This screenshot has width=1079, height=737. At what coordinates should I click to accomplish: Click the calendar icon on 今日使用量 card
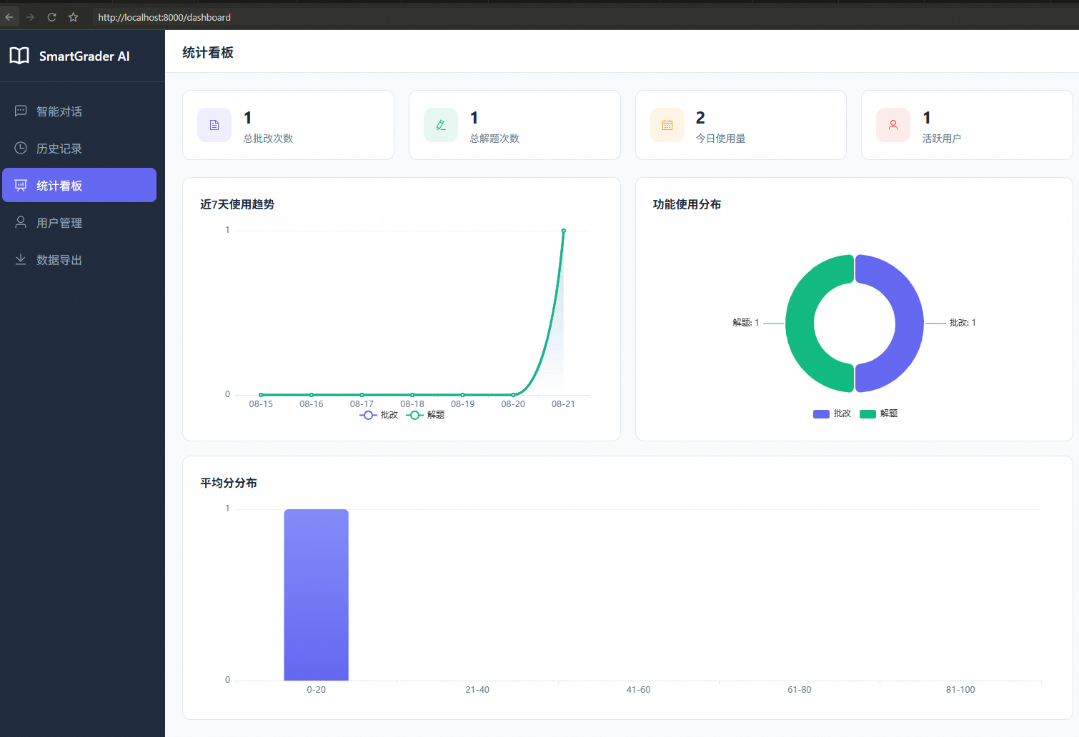coord(667,125)
